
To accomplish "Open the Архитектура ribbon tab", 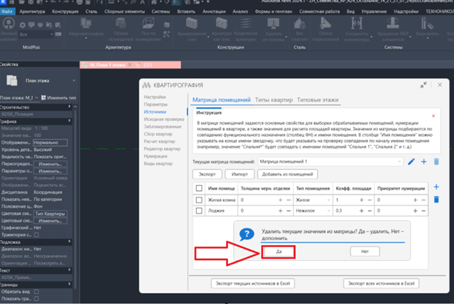I will point(32,12).
